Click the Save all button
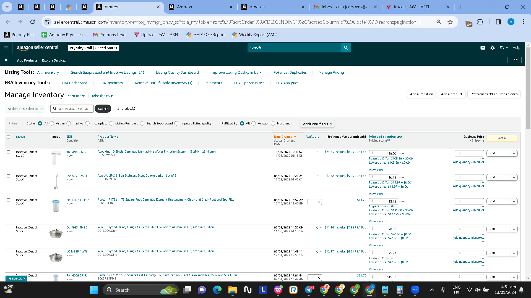 502,138
